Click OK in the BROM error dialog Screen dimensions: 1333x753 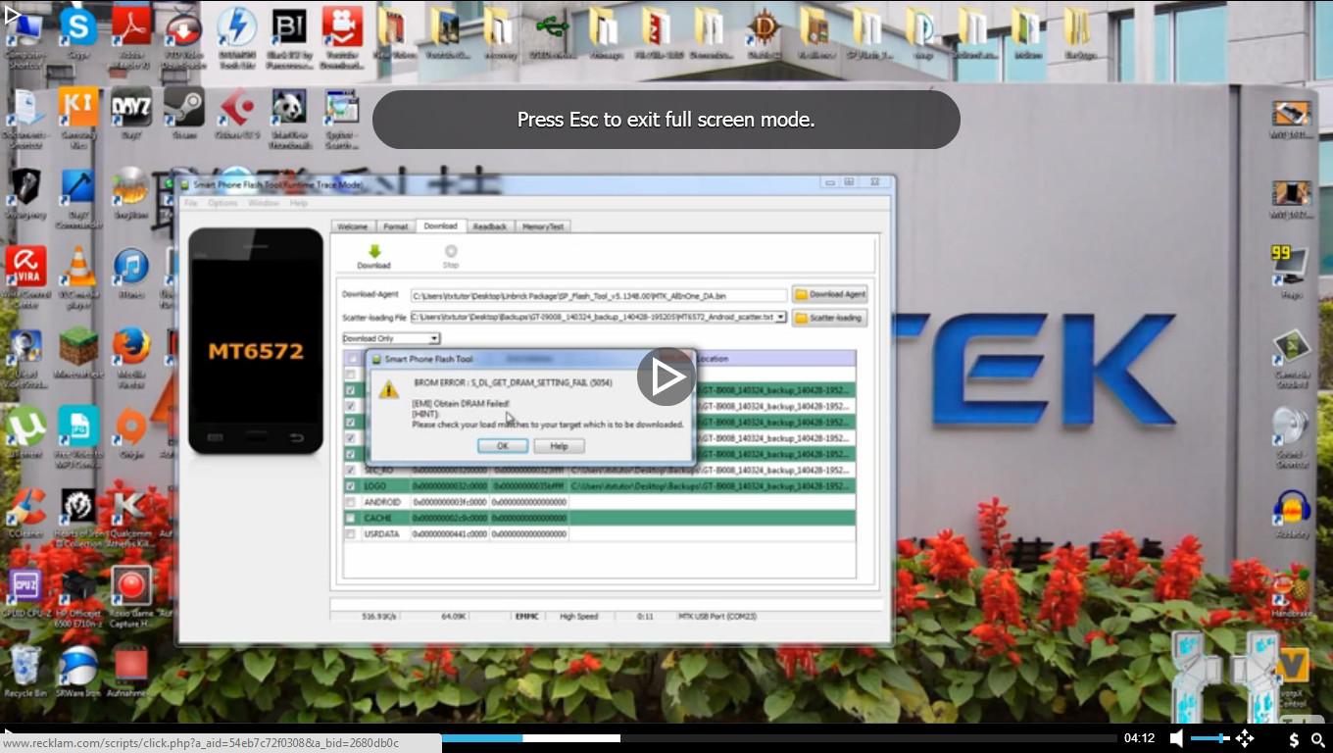click(503, 445)
